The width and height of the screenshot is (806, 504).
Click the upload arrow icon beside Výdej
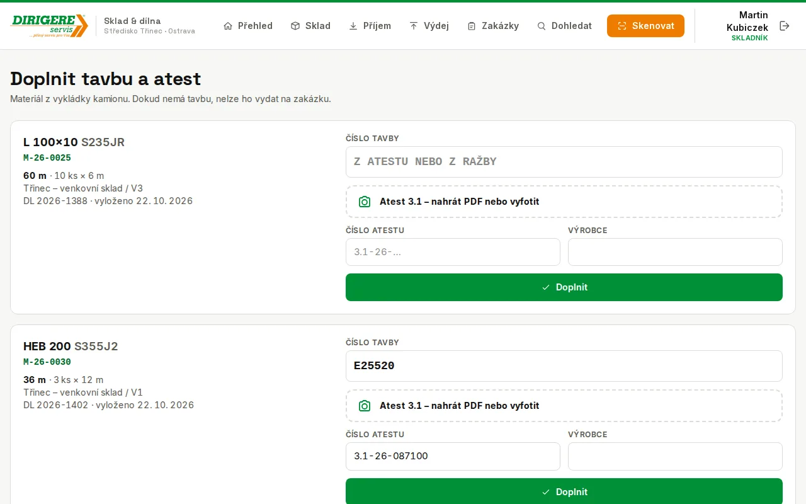coord(414,26)
